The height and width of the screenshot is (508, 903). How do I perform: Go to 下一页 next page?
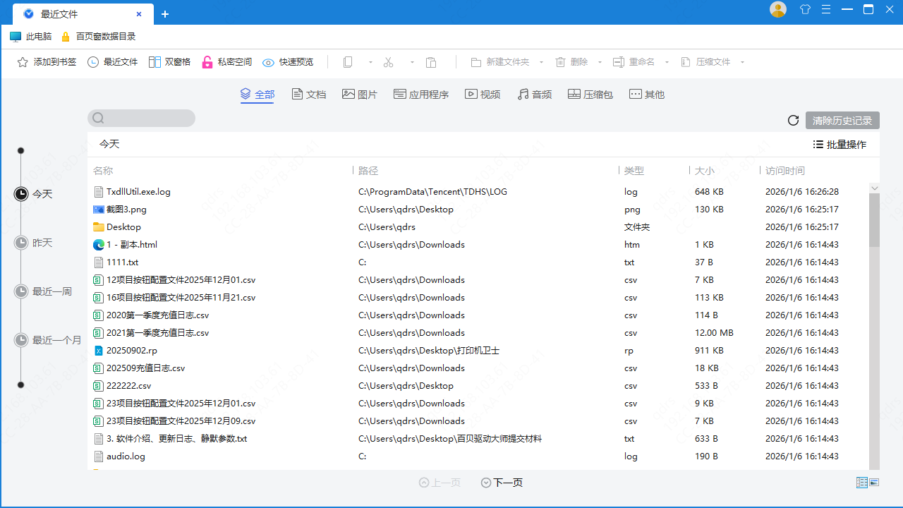502,483
